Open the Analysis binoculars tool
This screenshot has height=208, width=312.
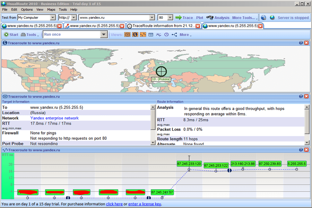[x=210, y=18]
